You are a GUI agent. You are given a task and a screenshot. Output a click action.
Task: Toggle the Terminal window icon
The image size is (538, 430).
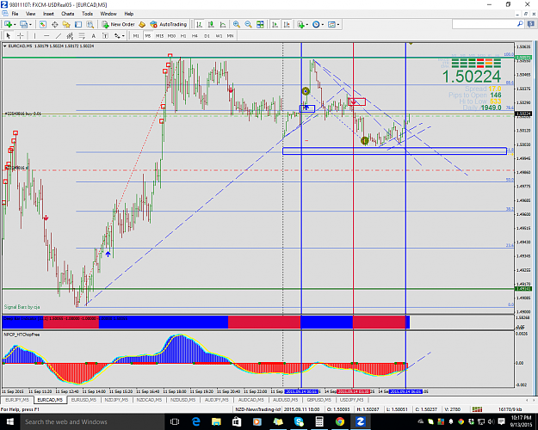78,24
